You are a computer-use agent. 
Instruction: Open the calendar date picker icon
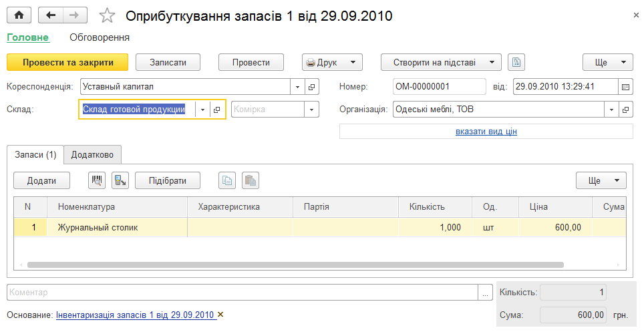tap(625, 87)
